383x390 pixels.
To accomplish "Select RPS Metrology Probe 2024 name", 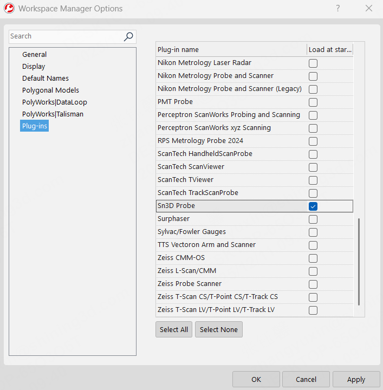I will (200, 141).
